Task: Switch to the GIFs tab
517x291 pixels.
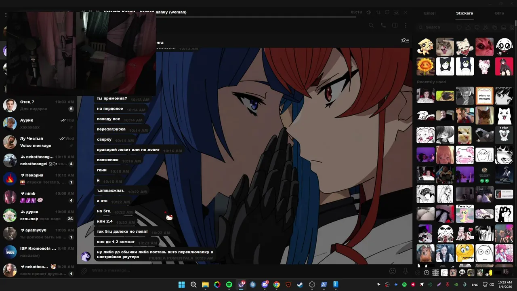Action: (x=499, y=13)
